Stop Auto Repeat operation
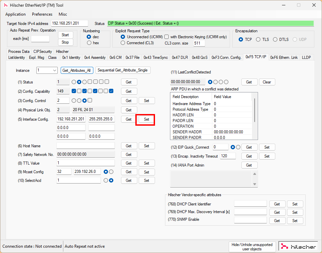Screen dimensions: 322x253 (x=65, y=42)
